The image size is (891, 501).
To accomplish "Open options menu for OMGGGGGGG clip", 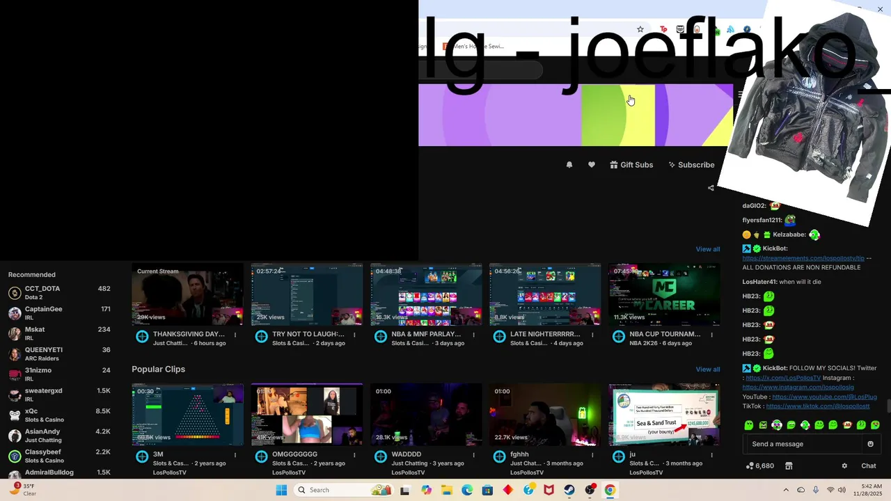I will [x=354, y=455].
